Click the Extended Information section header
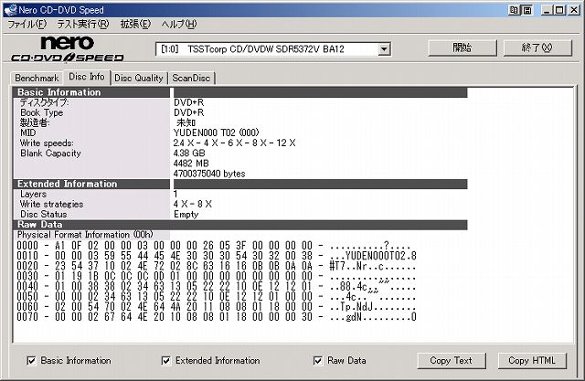 point(91,184)
